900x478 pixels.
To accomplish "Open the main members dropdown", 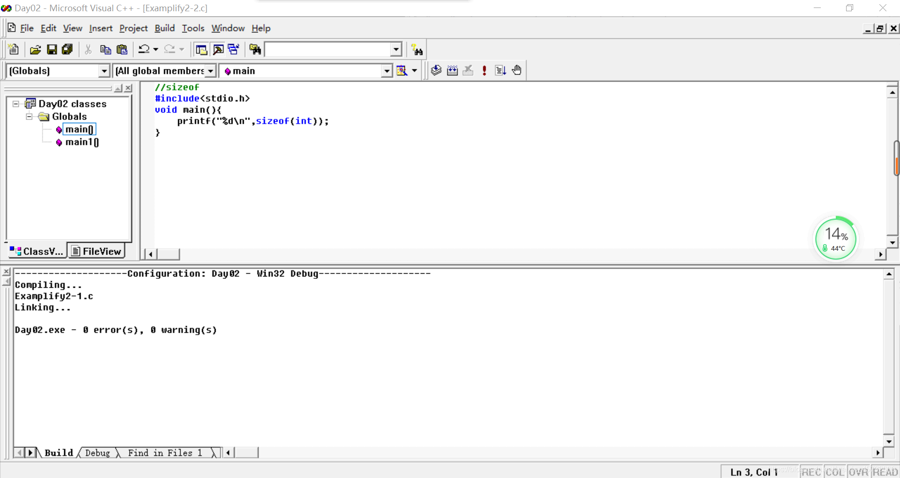I will pos(386,71).
